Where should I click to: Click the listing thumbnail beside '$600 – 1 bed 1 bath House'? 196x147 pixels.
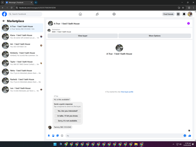tap(49, 31)
